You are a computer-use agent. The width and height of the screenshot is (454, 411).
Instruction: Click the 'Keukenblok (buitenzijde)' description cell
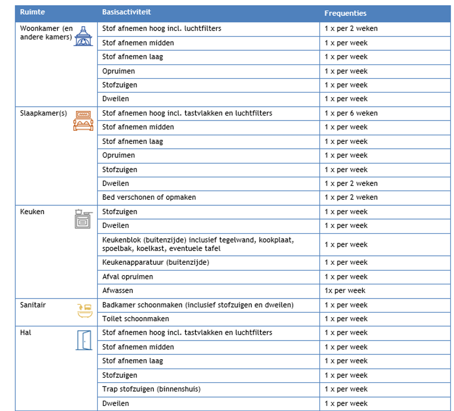pos(198,244)
